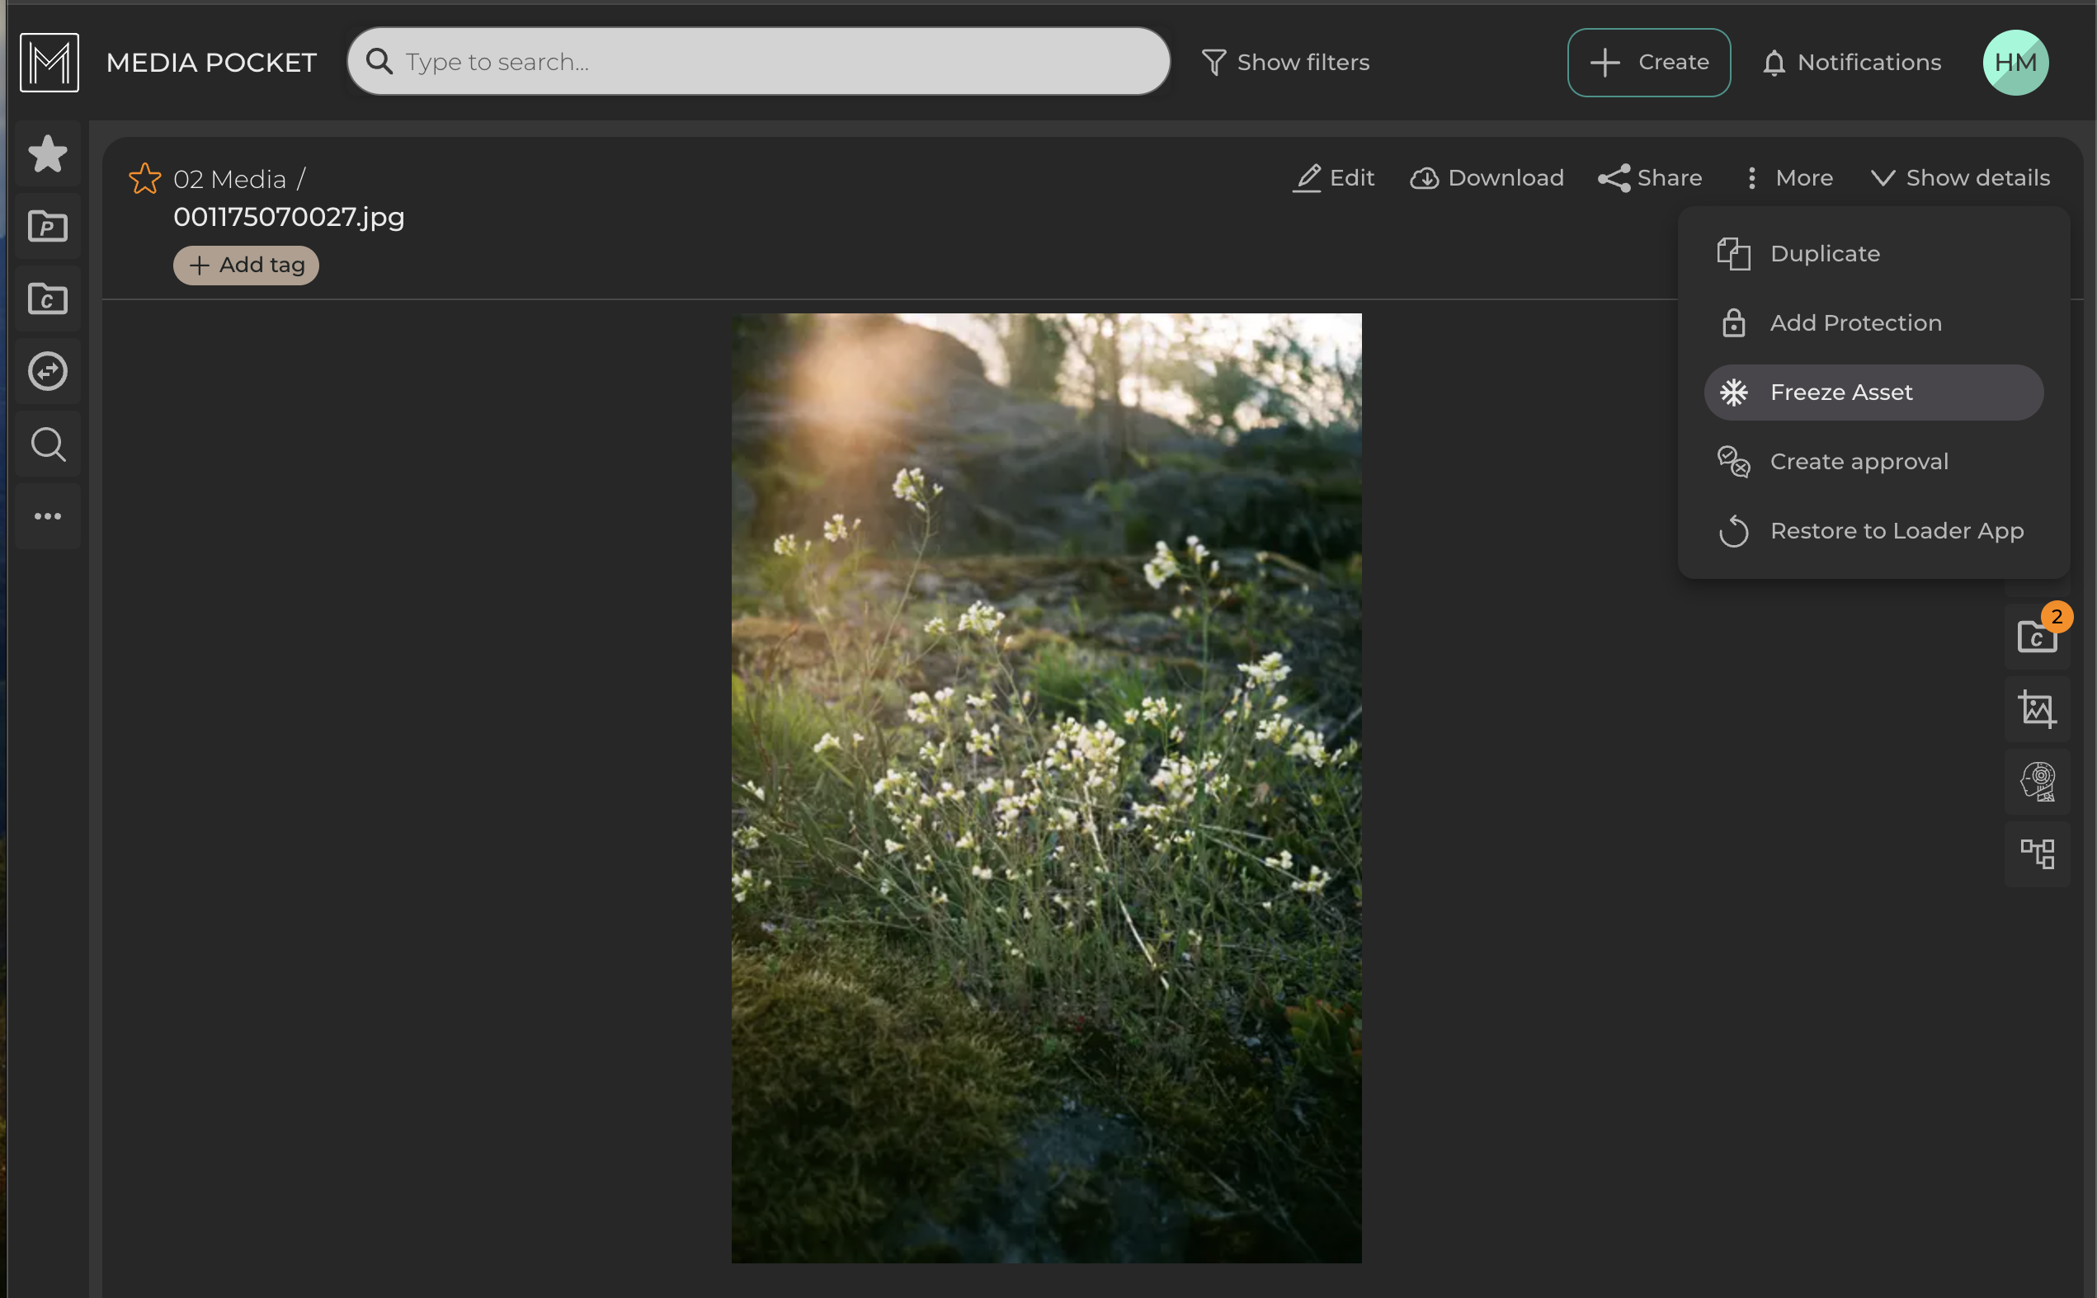Show filters next to search bar
2097x1298 pixels.
point(1284,63)
